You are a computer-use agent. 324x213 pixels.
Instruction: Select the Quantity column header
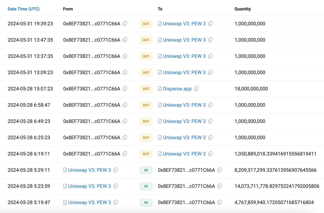pos(242,9)
